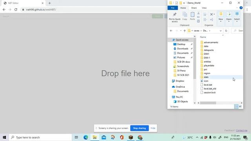Click the Move to icon in Organize group
Image resolution: width=251 pixels, height=141 pixels.
click(x=205, y=14)
